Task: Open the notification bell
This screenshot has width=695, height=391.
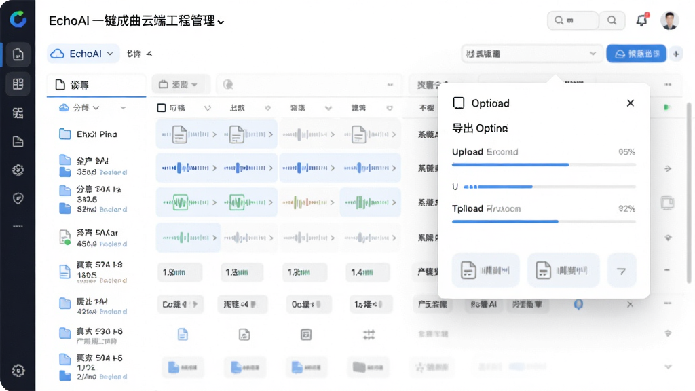Action: pos(642,20)
